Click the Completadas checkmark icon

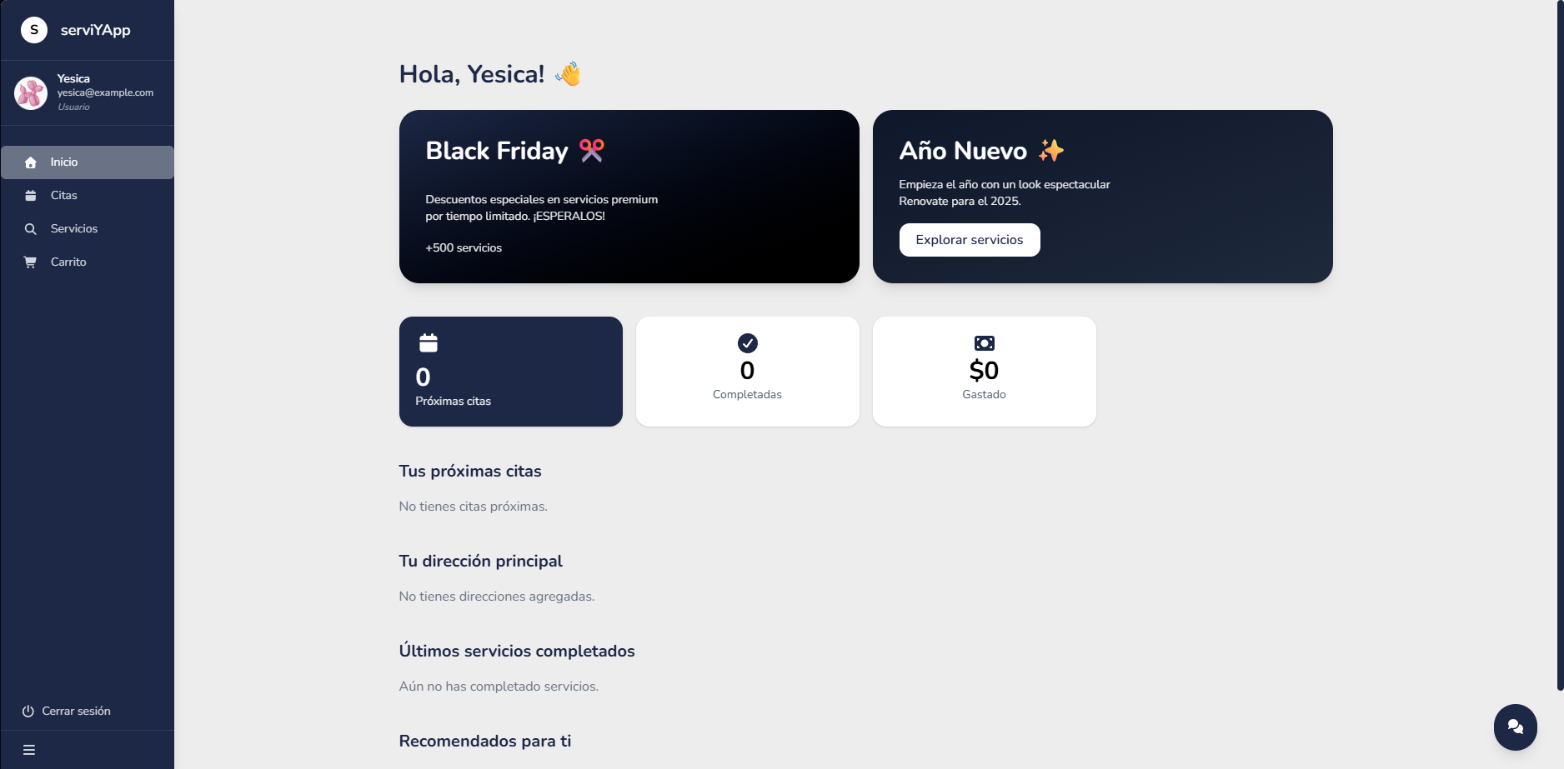(x=748, y=343)
